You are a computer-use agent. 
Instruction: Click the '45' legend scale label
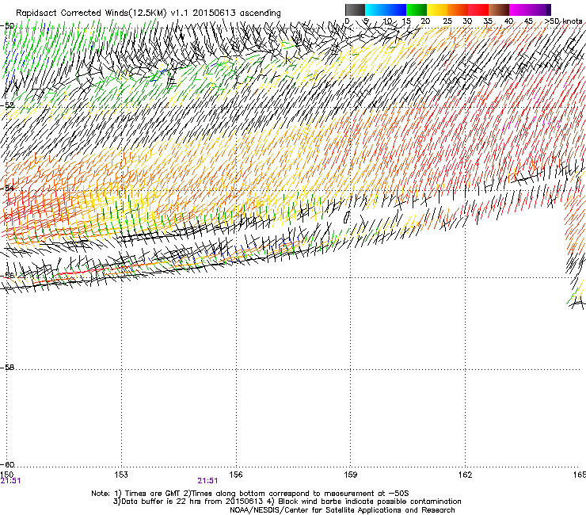click(528, 21)
